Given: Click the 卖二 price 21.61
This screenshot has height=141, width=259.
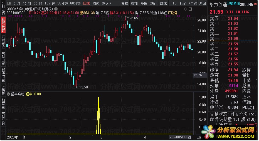Looking at the screenshot, I should coord(233,34).
